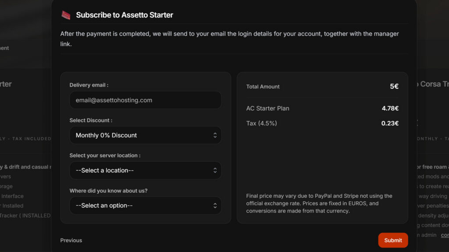The image size is (449, 252).
Task: Click the chevron beside "--Select a location--"
Action: [215, 170]
